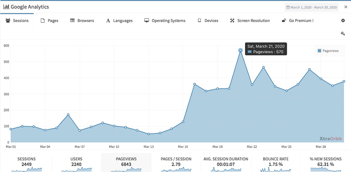Image resolution: width=351 pixels, height=172 pixels.
Task: Click the bar chart icon beside Google Analytics
Action: pyautogui.click(x=6, y=7)
